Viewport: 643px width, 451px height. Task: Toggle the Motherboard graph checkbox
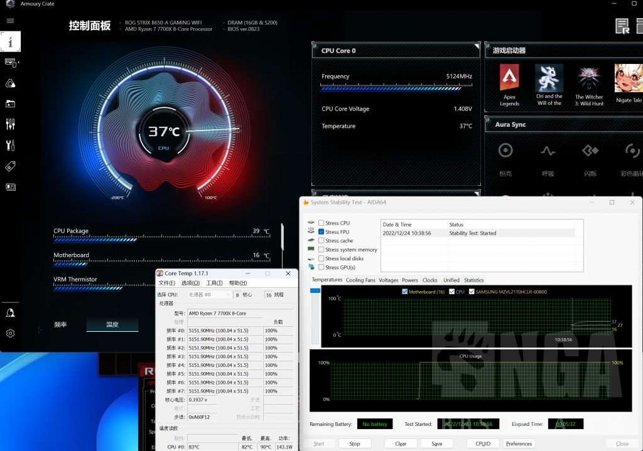click(x=404, y=292)
